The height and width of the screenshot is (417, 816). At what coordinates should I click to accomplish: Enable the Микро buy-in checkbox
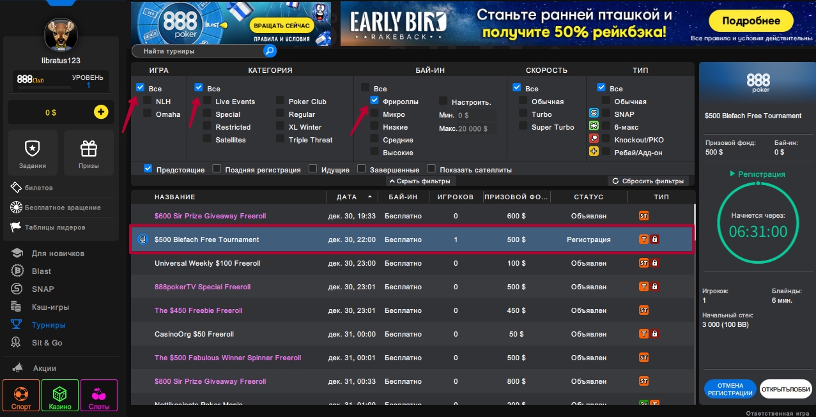[374, 114]
